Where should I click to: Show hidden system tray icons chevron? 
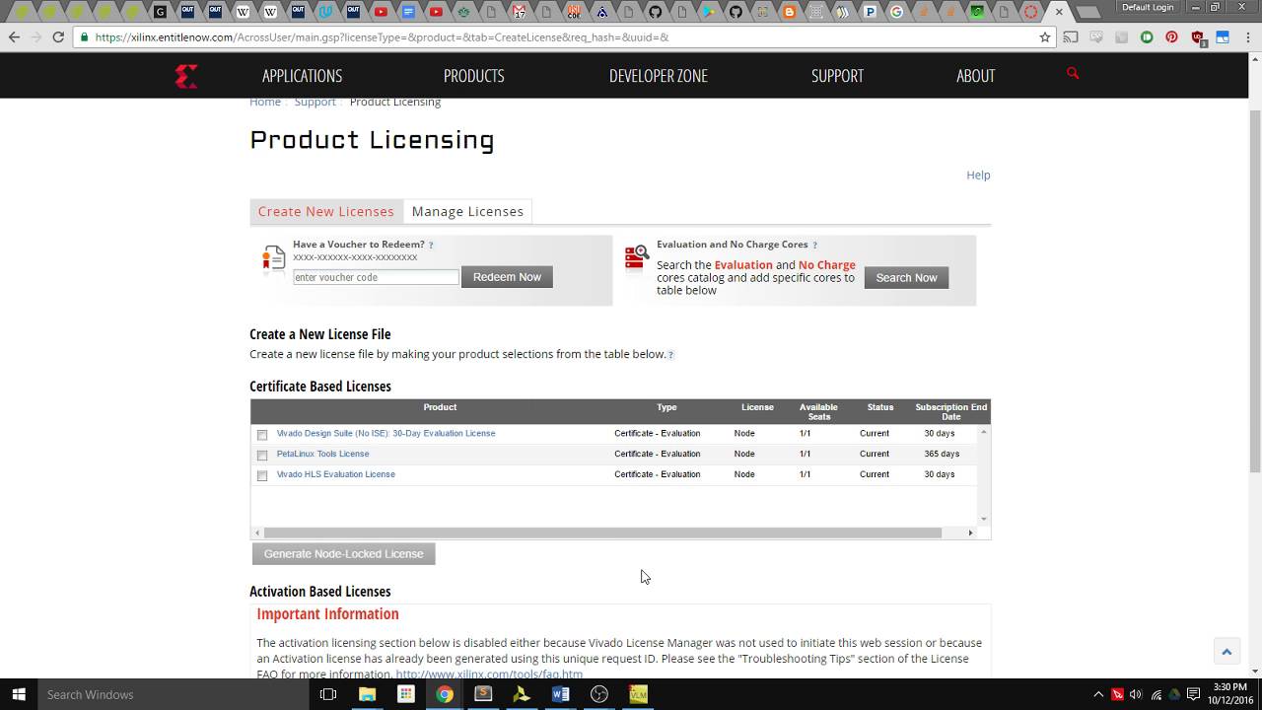click(1099, 694)
